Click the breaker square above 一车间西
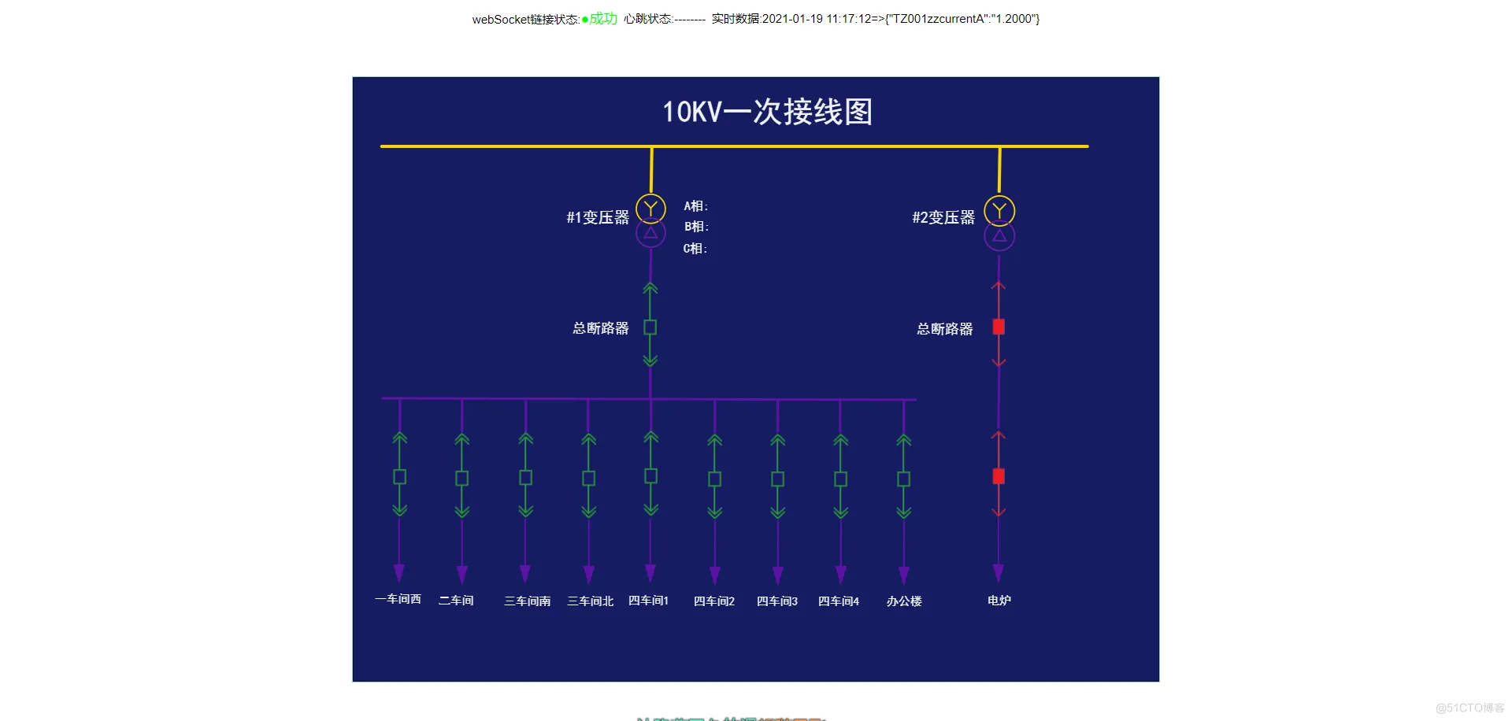The height and width of the screenshot is (721, 1512). pyautogui.click(x=400, y=477)
